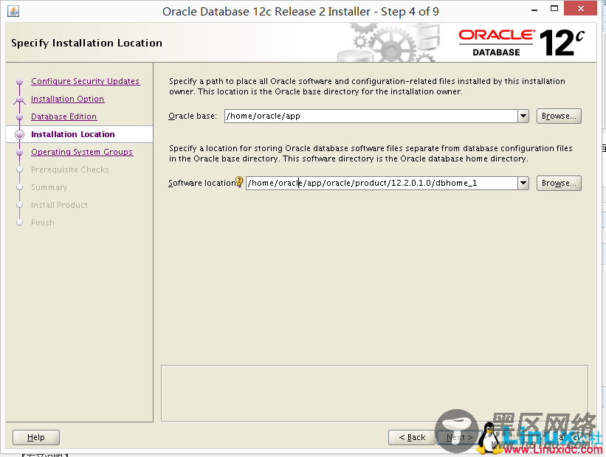Minimize the installer window

534,10
